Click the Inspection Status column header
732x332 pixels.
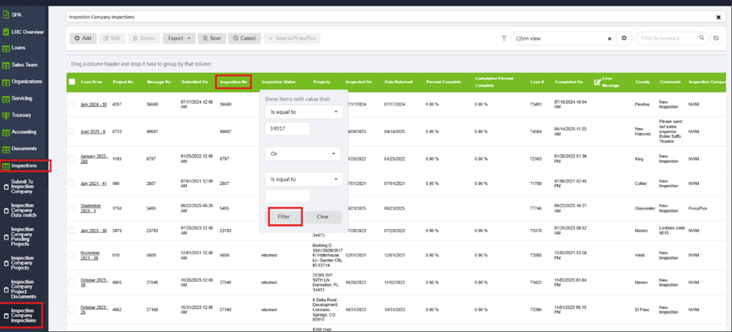click(279, 82)
